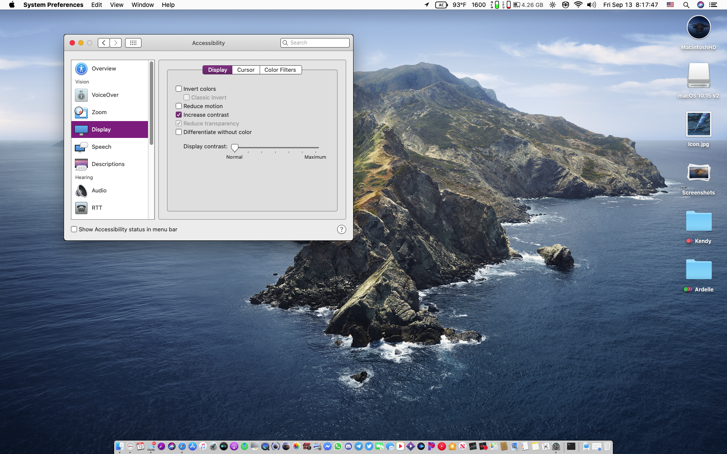Screen dimensions: 727x454
Task: Click the Display contrast slider handle
Action: coord(235,148)
